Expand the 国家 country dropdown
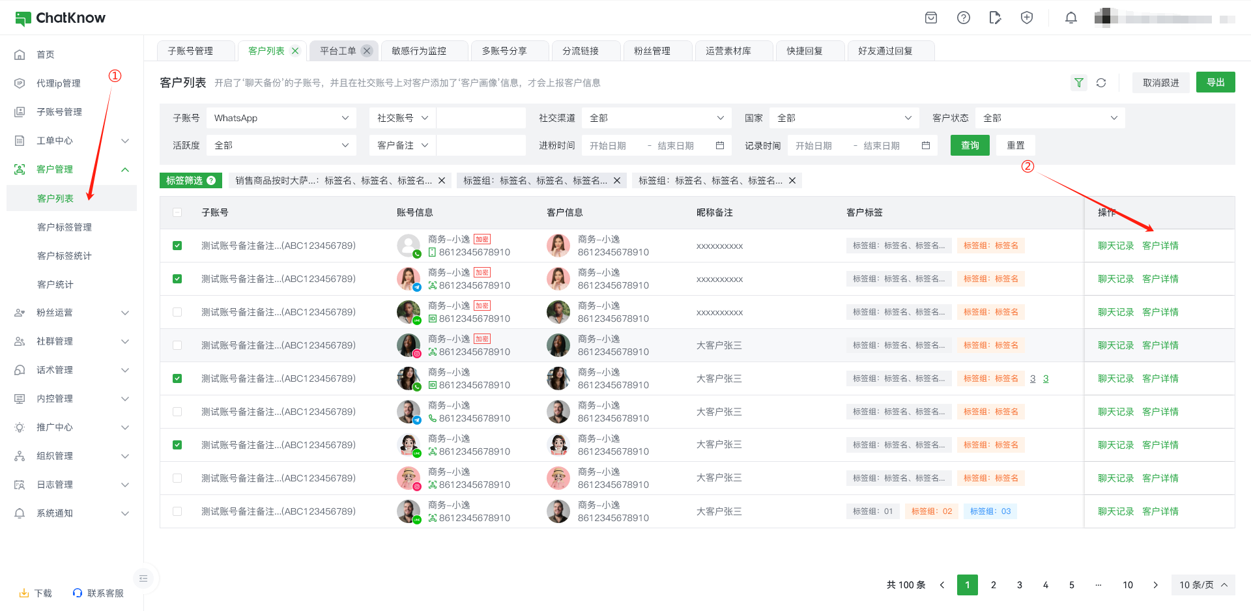The height and width of the screenshot is (611, 1251). coord(844,118)
